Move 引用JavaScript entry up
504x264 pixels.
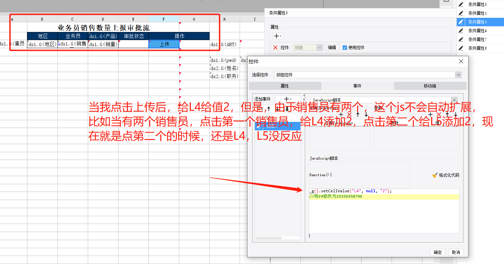click(358, 114)
